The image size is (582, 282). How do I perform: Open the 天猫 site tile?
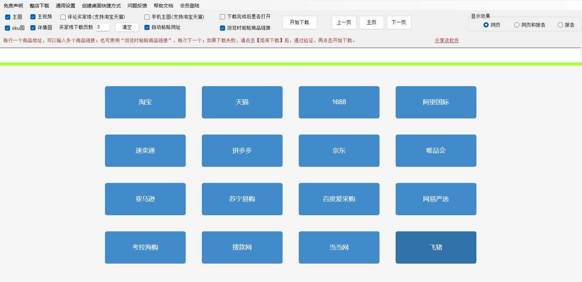(242, 102)
